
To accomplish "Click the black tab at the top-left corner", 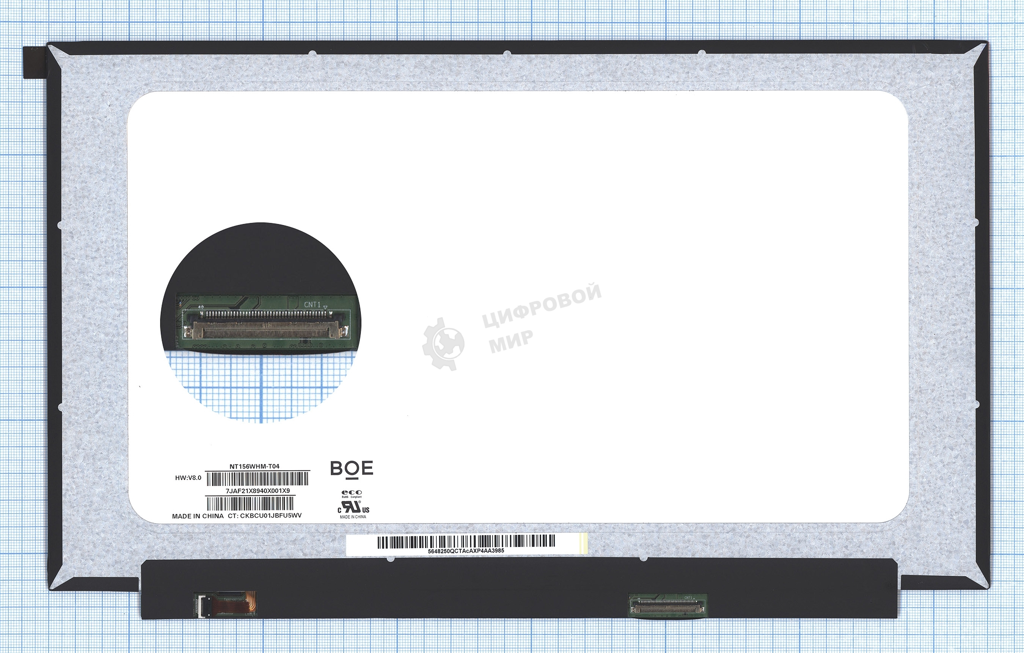I will click(36, 62).
